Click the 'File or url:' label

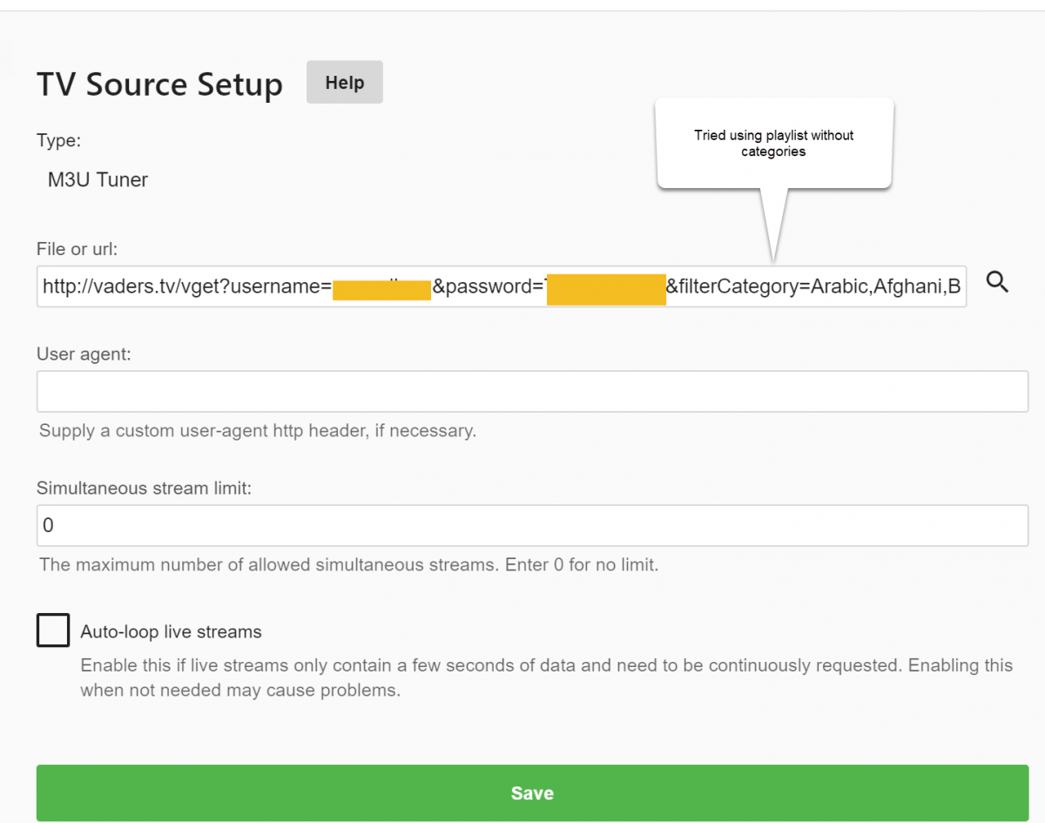[x=77, y=249]
